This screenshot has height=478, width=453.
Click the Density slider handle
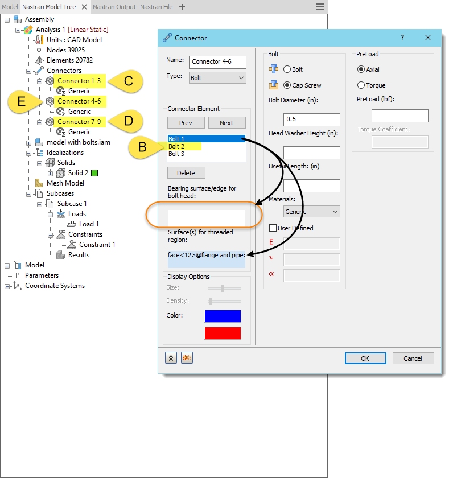tap(211, 301)
